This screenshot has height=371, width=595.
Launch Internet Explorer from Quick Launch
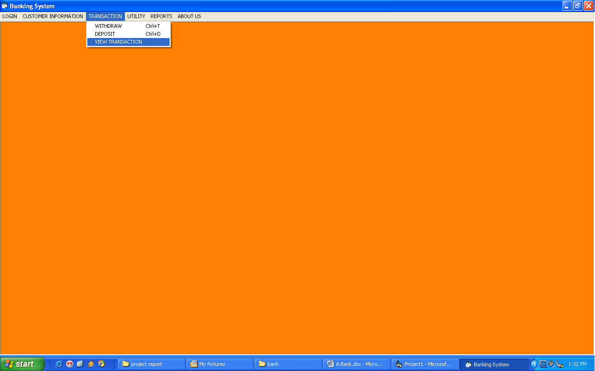[59, 364]
